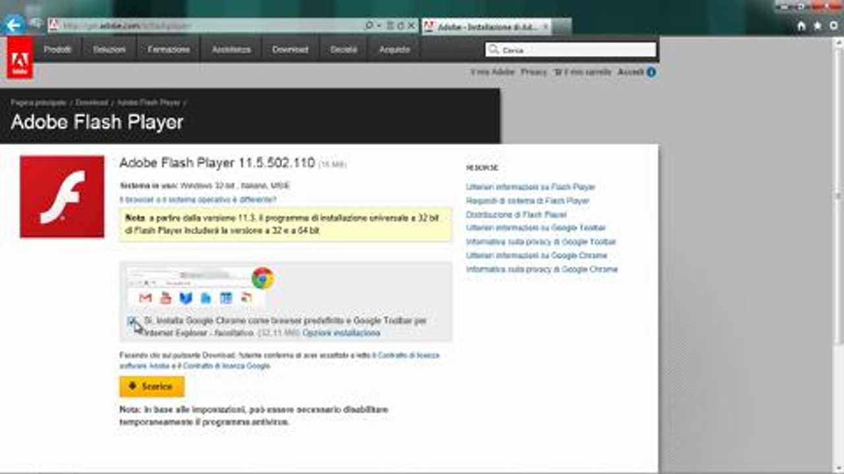Viewport: 844px width, 474px height.
Task: Click the Accedi sign-in link
Action: coord(630,72)
